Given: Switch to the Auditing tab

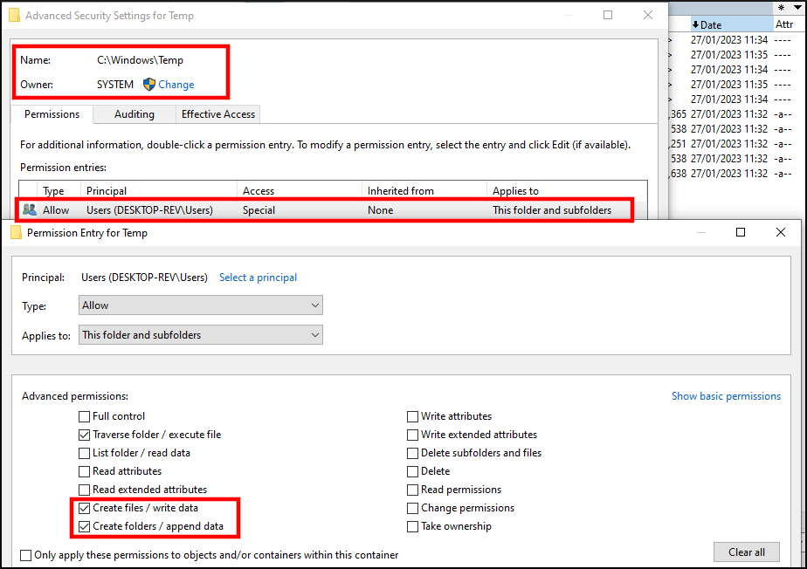Looking at the screenshot, I should pos(134,113).
